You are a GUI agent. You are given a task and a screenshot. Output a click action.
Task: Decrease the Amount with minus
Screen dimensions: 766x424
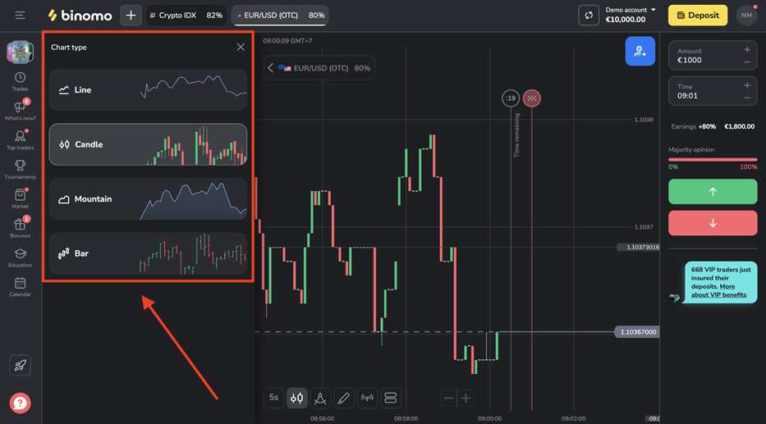click(x=747, y=62)
